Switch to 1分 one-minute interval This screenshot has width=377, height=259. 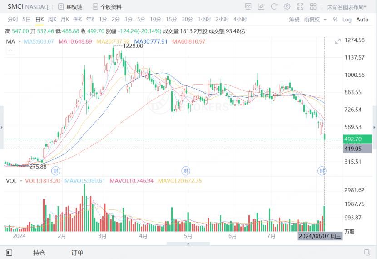point(103,19)
